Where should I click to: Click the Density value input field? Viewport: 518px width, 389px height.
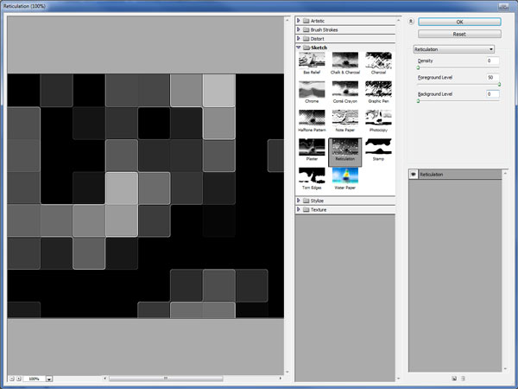coord(492,61)
